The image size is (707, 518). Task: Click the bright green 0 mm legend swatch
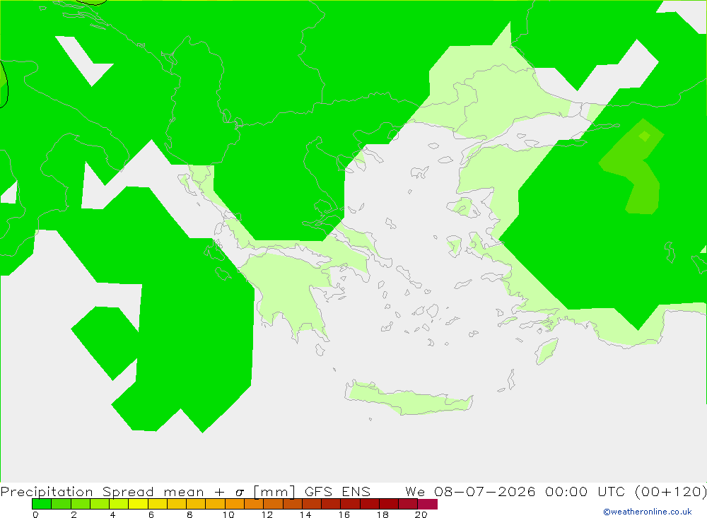(42, 504)
